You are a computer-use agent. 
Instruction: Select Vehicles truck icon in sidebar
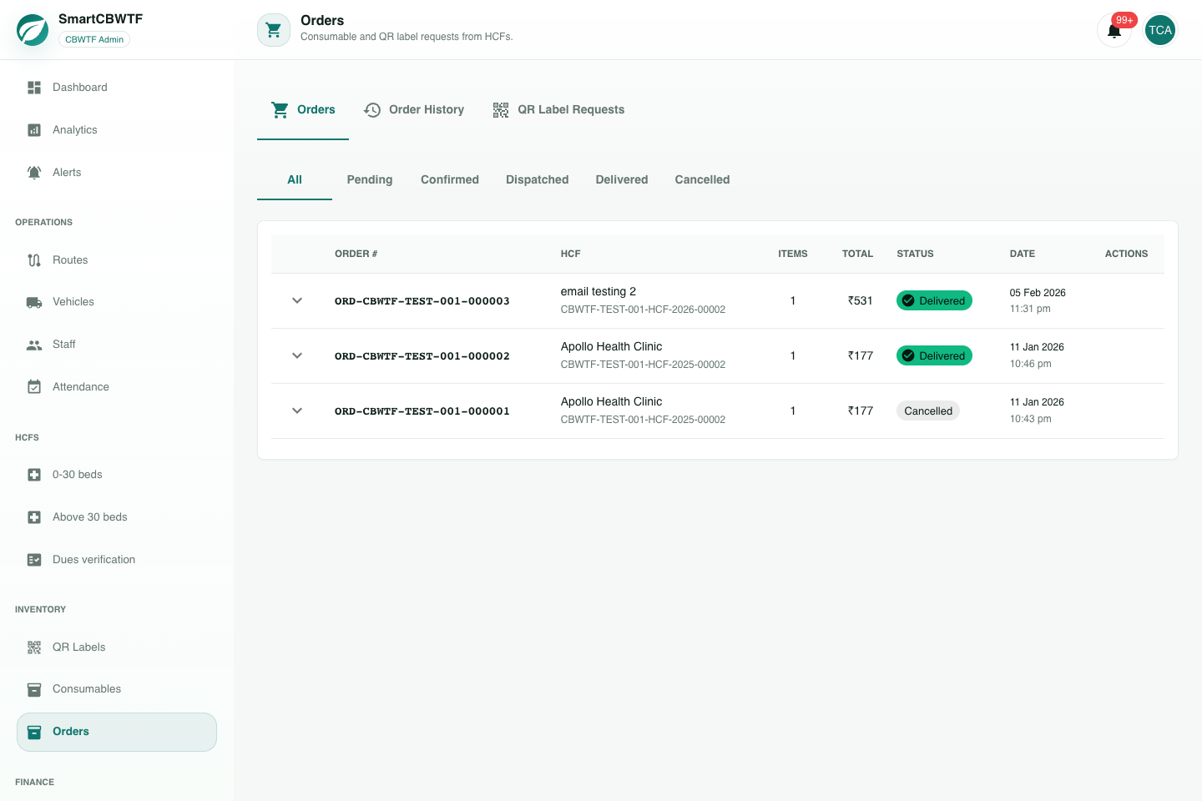pyautogui.click(x=34, y=302)
